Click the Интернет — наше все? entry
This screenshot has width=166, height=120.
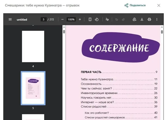(x=119, y=102)
